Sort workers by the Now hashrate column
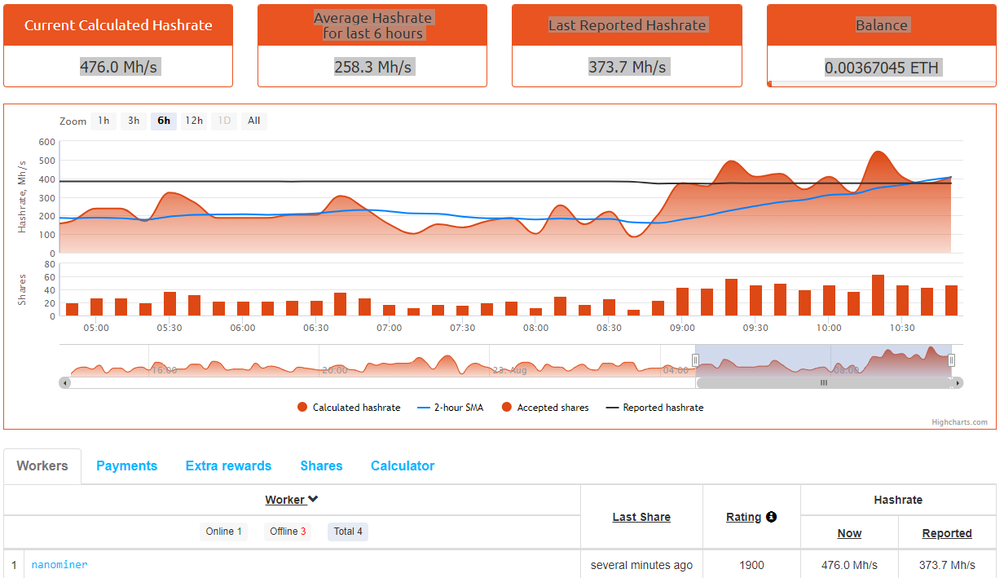This screenshot has height=578, width=1004. [849, 533]
